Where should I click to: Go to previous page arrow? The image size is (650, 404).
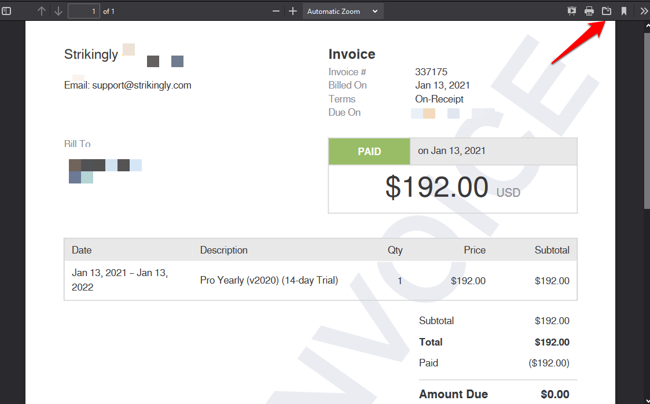coord(42,11)
